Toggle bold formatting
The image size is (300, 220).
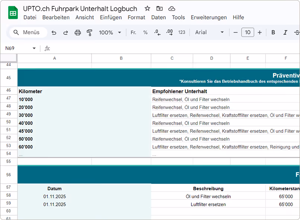coord(273,32)
